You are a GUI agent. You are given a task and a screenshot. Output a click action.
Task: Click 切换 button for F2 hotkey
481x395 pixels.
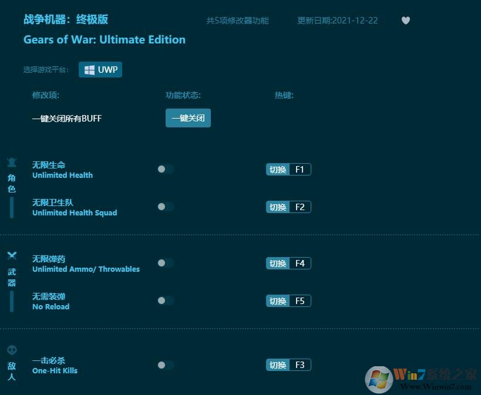click(x=278, y=207)
